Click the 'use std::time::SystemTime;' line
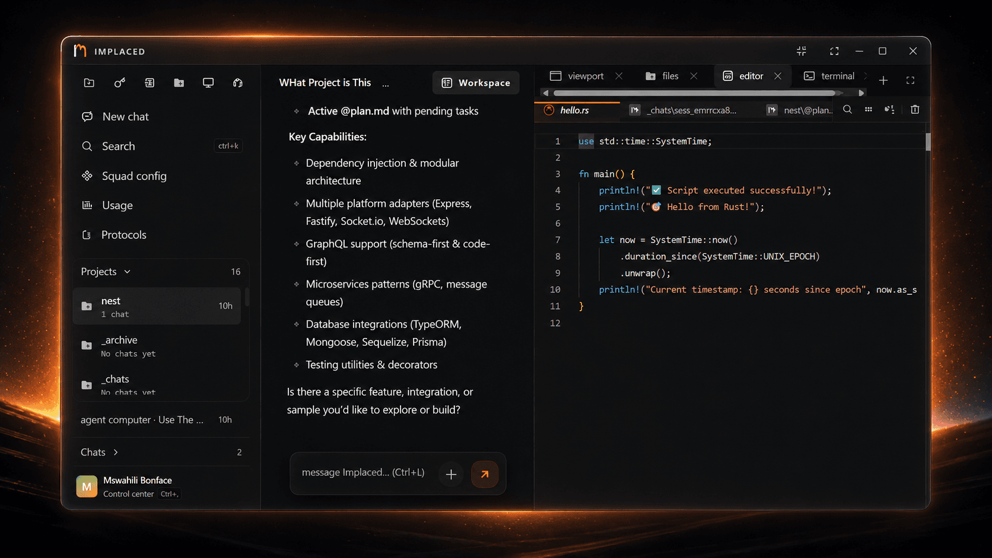Screen dimensions: 992x558 (645, 141)
